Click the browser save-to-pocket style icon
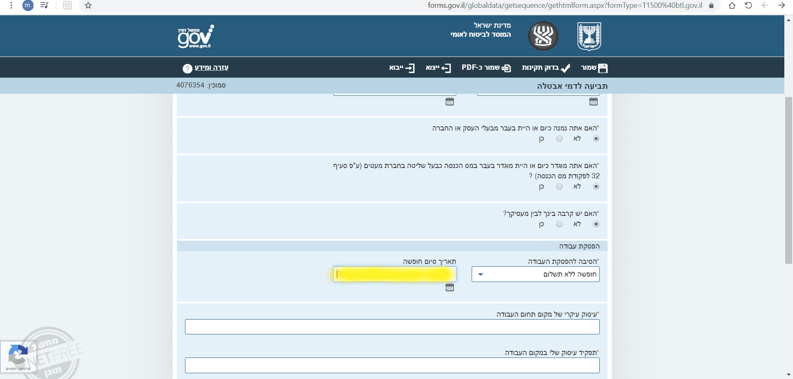Viewport: 793px width, 379px height. 67,5
